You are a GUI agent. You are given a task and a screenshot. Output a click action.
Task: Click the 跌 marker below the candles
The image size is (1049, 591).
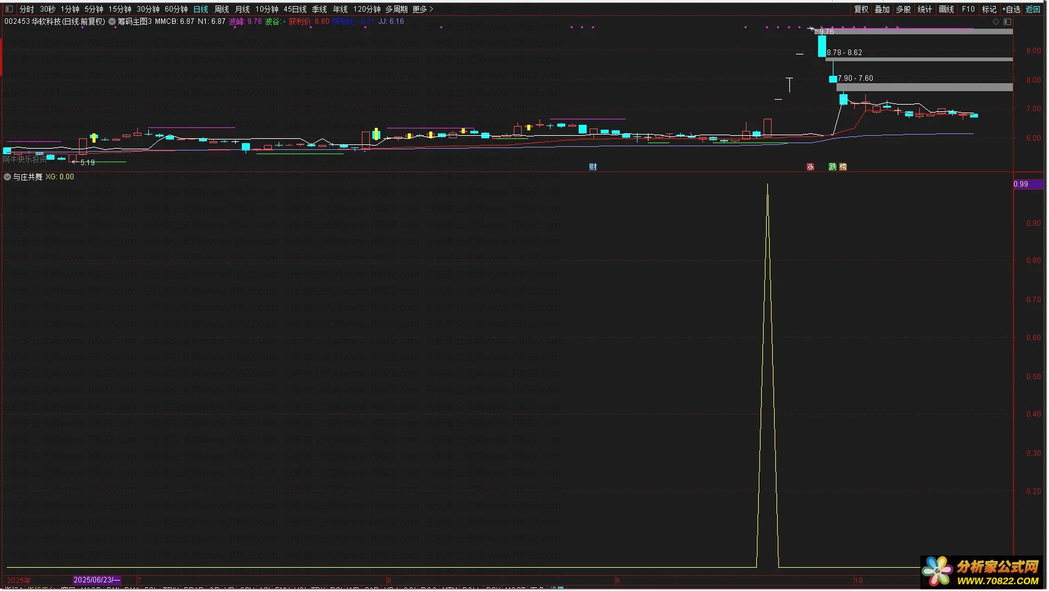pos(833,167)
